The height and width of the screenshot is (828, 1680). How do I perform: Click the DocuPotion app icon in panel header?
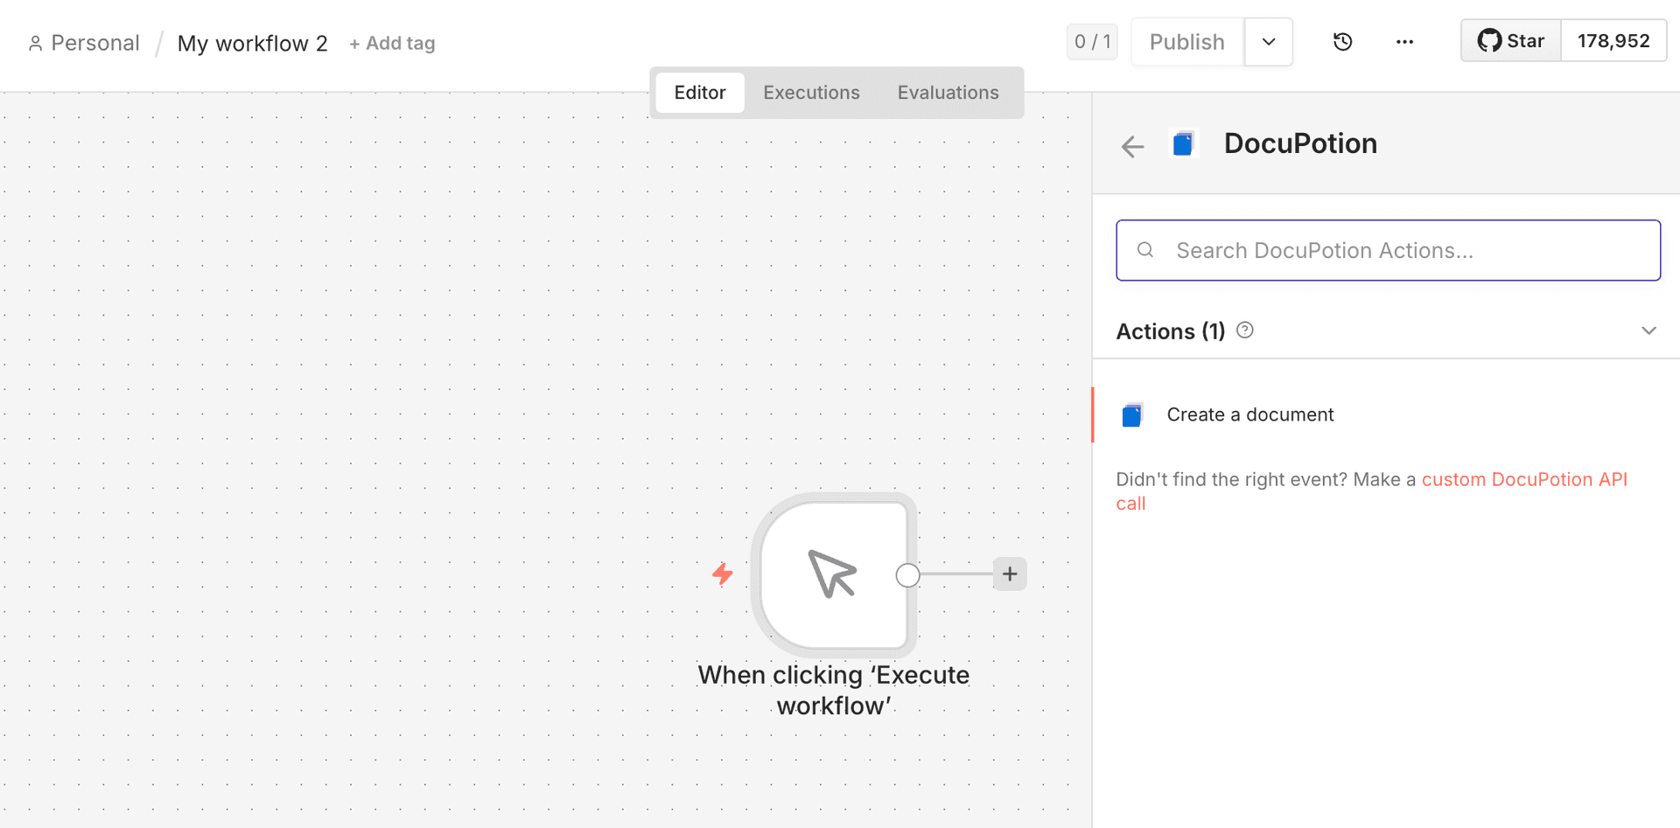[x=1183, y=143]
